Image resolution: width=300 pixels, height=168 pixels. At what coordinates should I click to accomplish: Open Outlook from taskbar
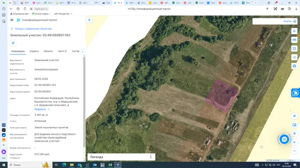point(95,165)
